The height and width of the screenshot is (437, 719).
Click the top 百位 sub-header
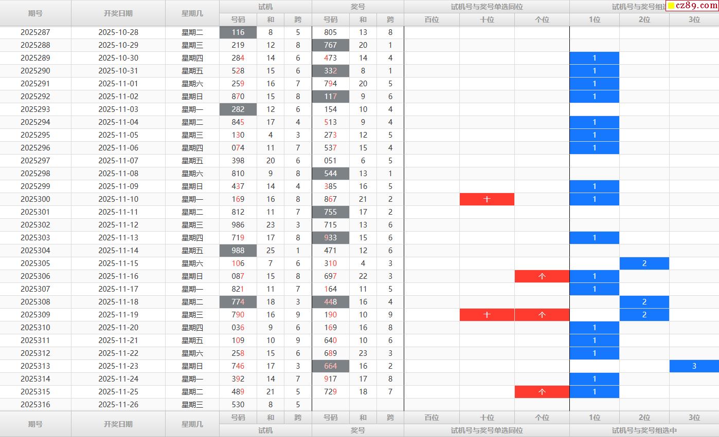[x=432, y=20]
